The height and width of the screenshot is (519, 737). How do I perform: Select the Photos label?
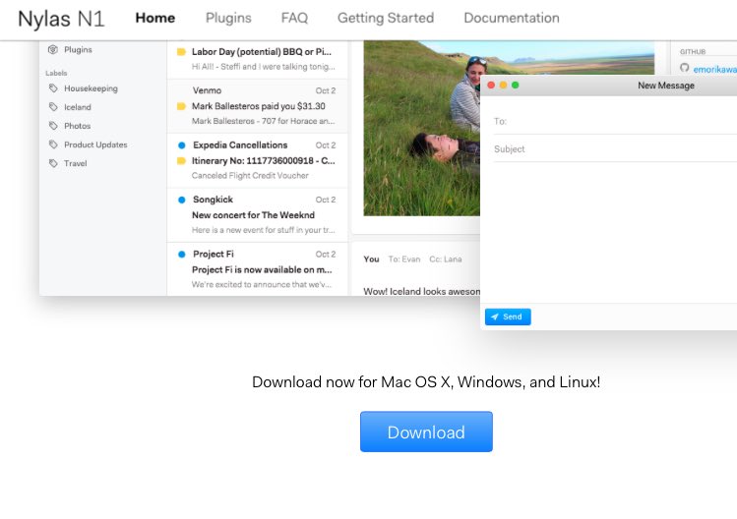[77, 126]
